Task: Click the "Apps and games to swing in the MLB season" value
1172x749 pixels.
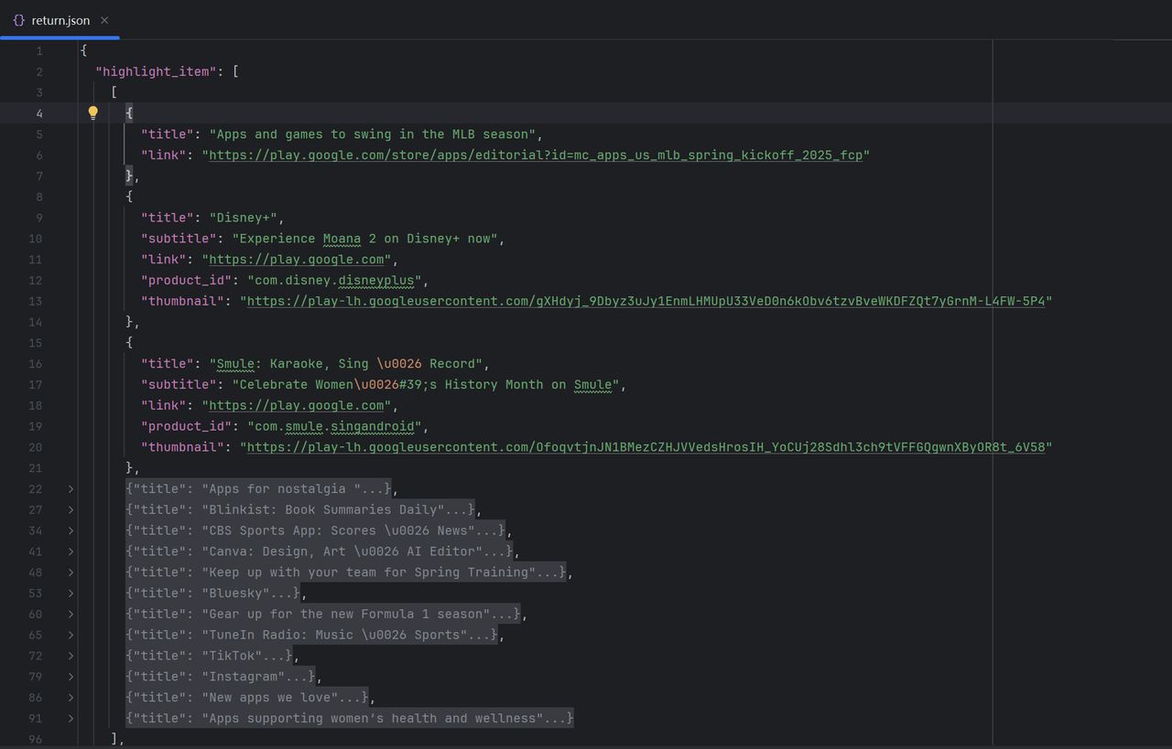Action: (373, 134)
